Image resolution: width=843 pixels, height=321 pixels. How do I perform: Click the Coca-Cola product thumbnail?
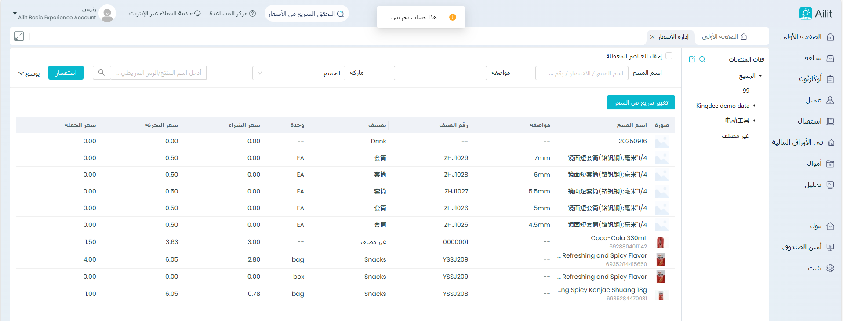pyautogui.click(x=660, y=242)
